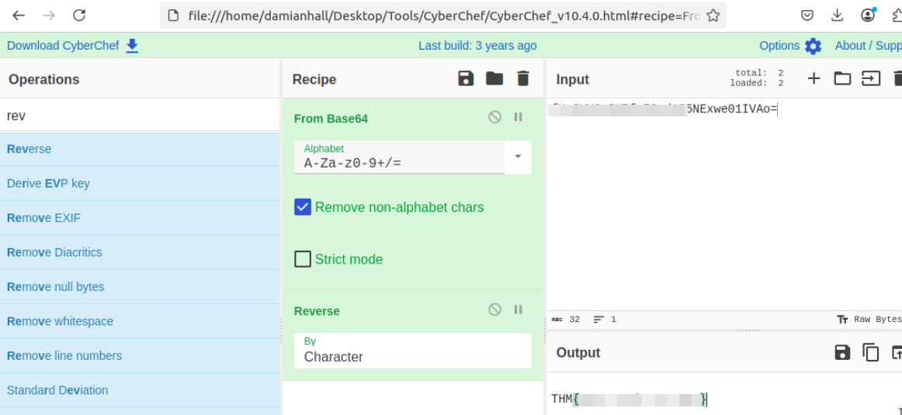Select Remove whitespace operation
The image size is (902, 415).
pyautogui.click(x=60, y=321)
